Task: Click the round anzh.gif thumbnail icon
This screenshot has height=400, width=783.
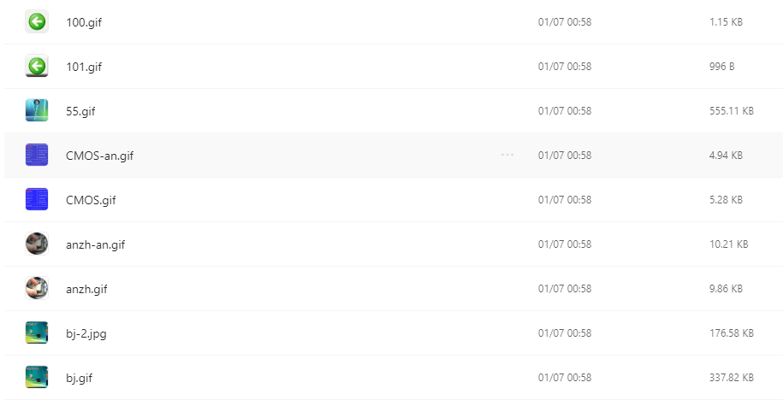Action: coord(37,288)
